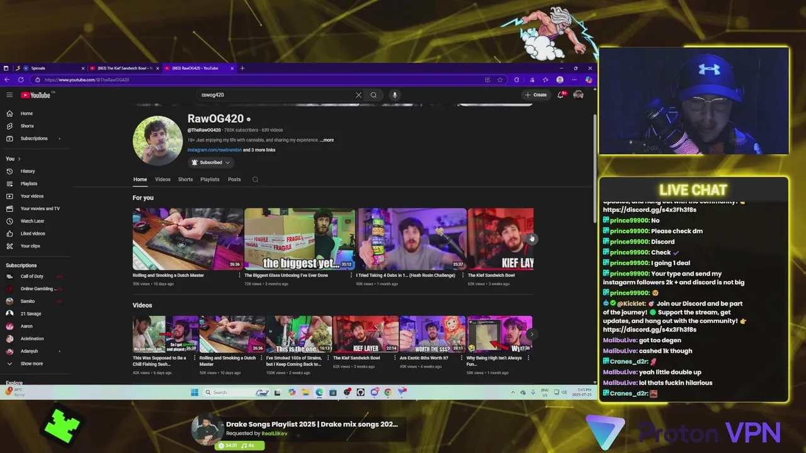This screenshot has height=453, width=806.
Task: Open Subscriptions in the sidebar
Action: coord(33,138)
